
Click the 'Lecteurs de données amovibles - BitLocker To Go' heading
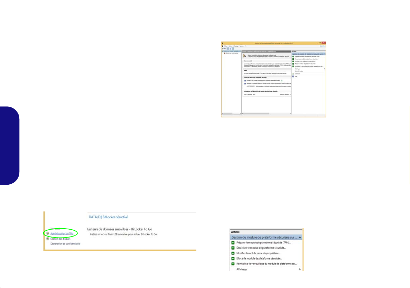[119, 229]
